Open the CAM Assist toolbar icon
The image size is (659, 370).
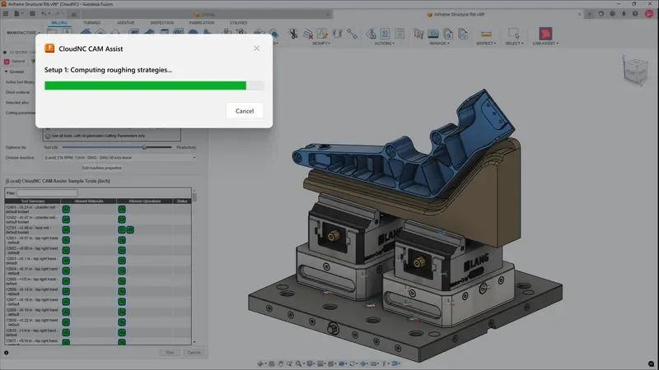[x=545, y=34]
